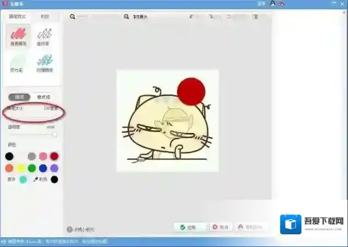
Task: Pick the gray color swatch
Action: click(32, 156)
